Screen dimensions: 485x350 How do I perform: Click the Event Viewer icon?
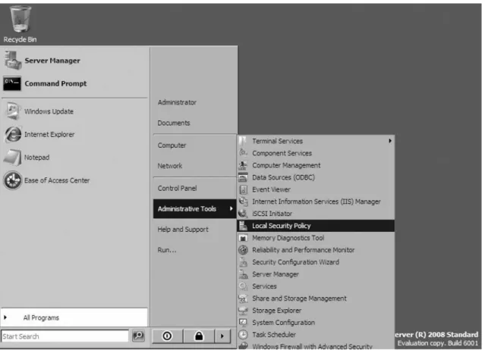point(243,189)
